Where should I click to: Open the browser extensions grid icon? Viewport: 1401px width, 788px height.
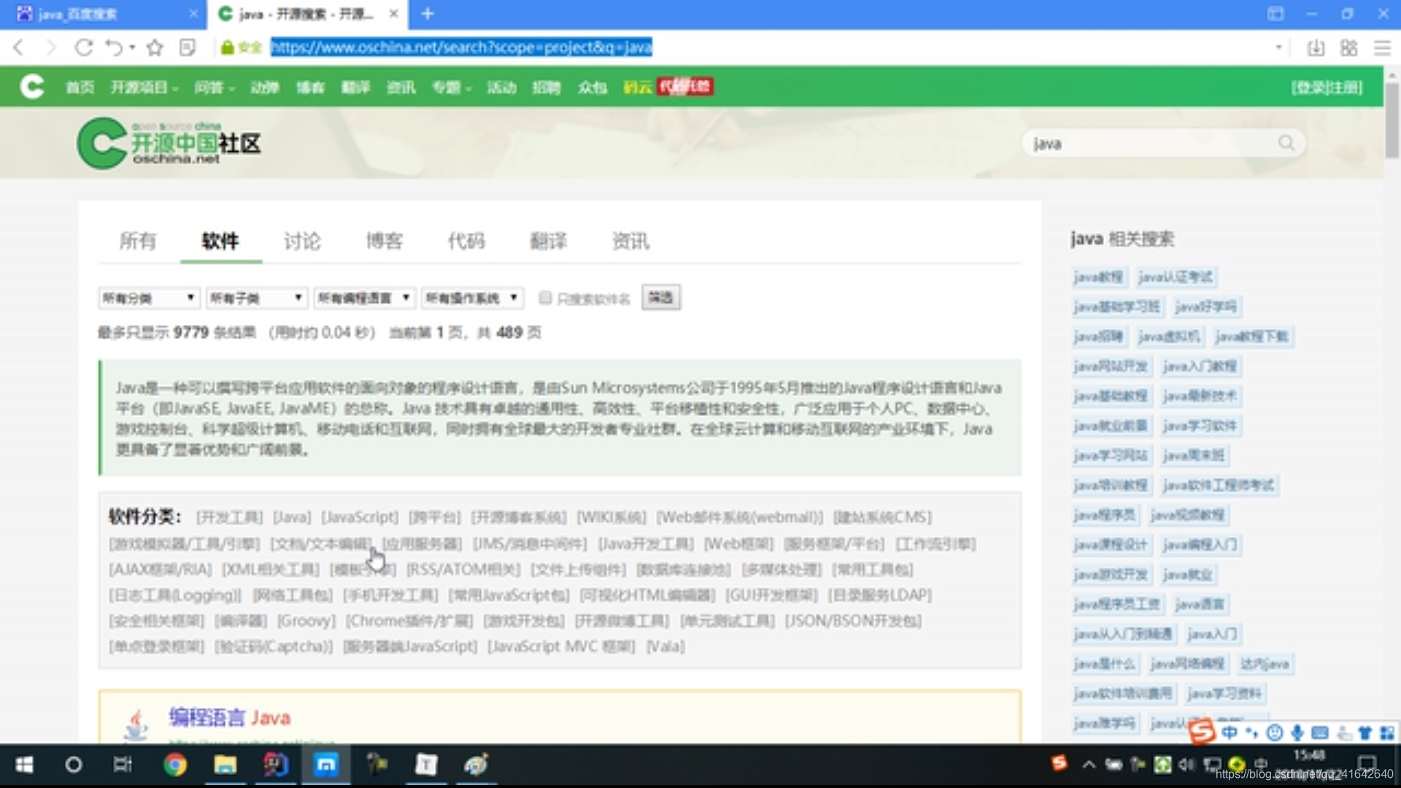click(x=1348, y=47)
